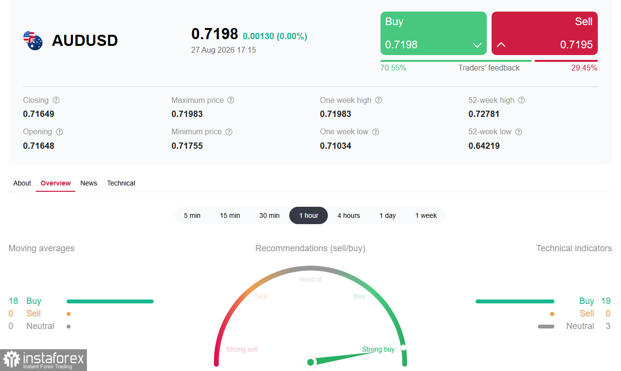The width and height of the screenshot is (621, 371).
Task: Click the 52-week low value 0.64219
Action: [484, 146]
